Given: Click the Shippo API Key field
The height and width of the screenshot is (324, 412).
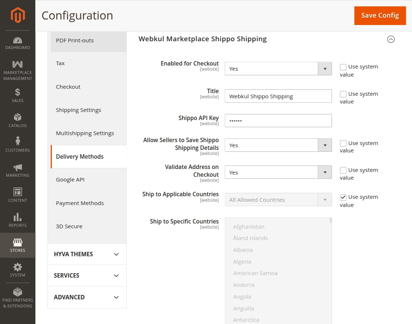Looking at the screenshot, I should point(278,121).
